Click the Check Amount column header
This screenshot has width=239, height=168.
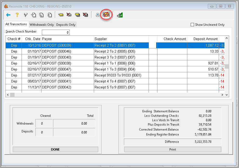(x=172, y=39)
